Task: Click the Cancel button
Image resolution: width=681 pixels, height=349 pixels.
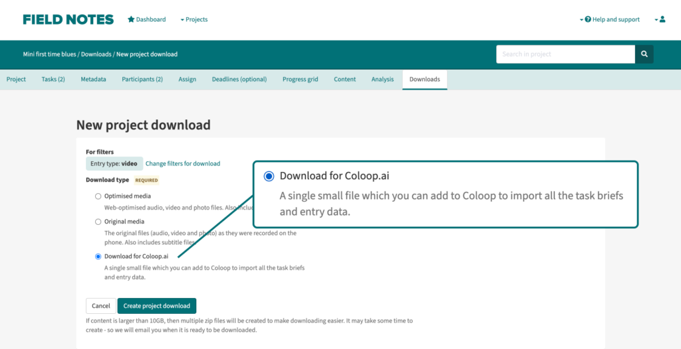Action: coord(101,306)
